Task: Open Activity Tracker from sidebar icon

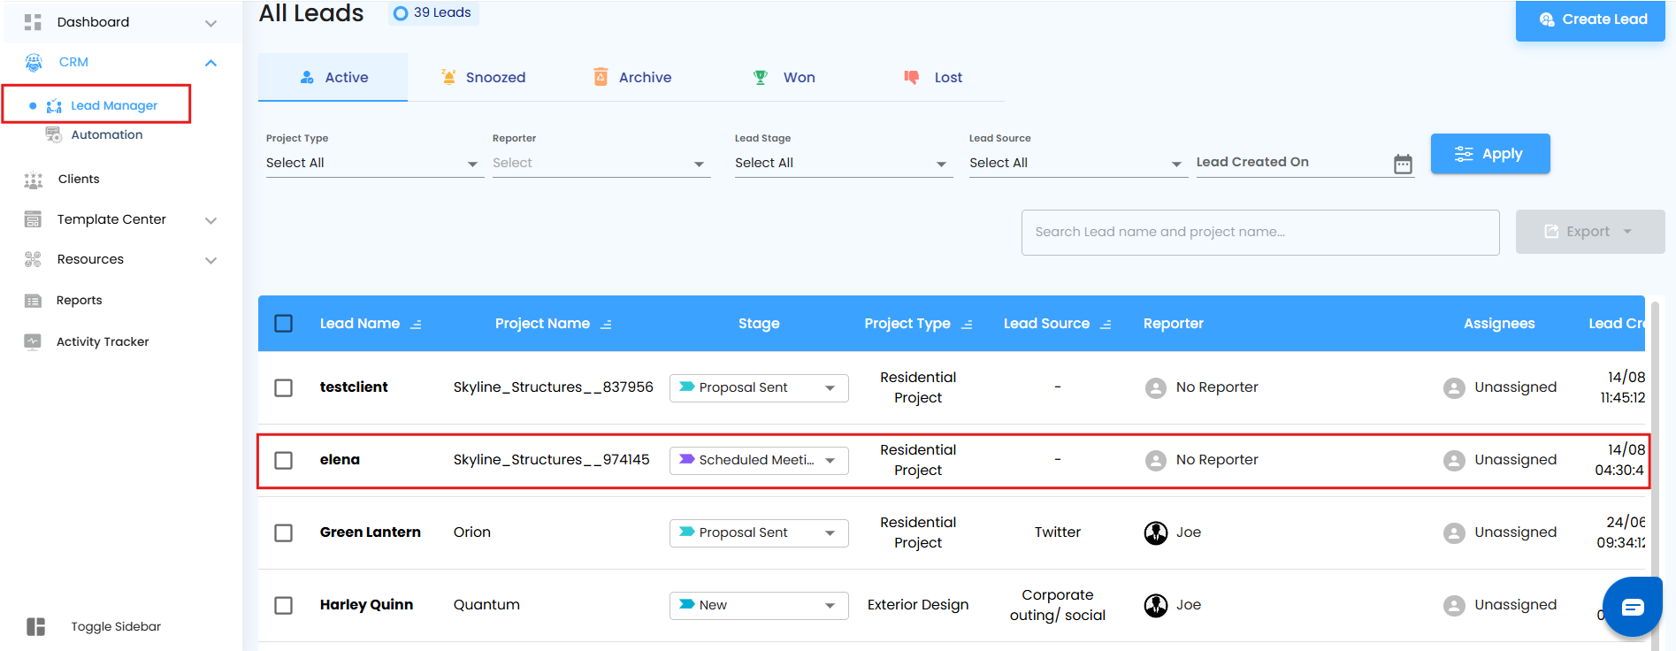Action: click(x=33, y=341)
